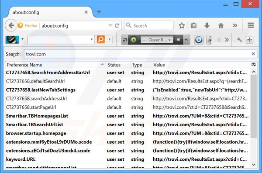Screen dimensions: 262x173
Task: Open the column picker icon
Action: tap(253, 65)
